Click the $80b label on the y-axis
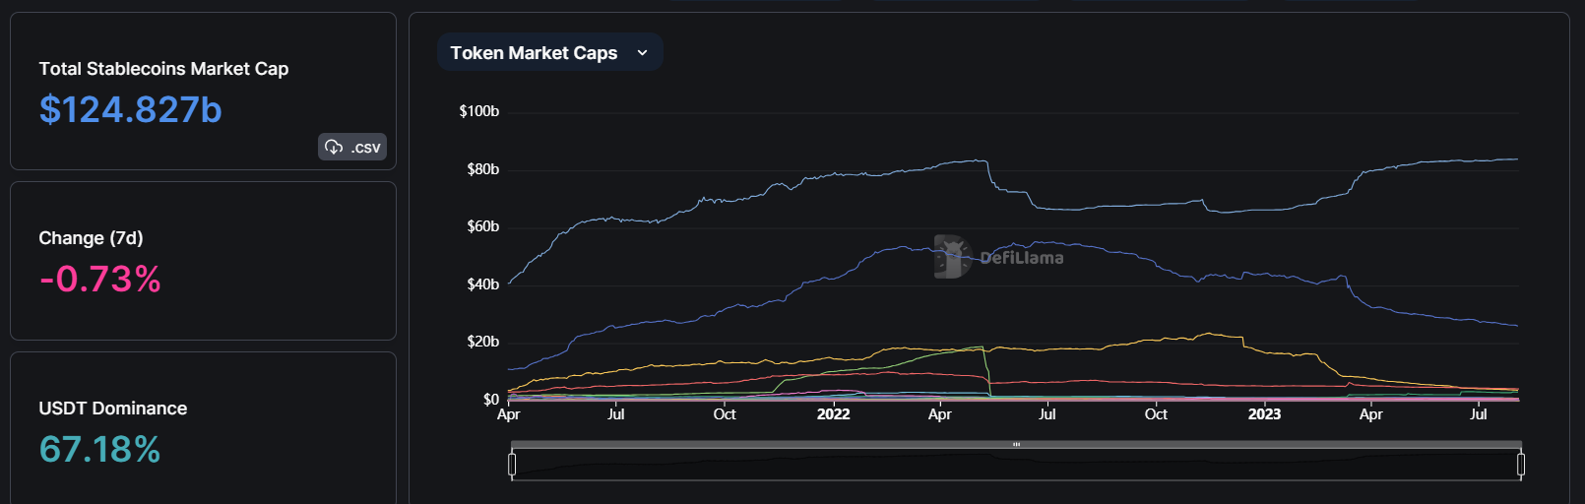The width and height of the screenshot is (1585, 504). pos(482,169)
